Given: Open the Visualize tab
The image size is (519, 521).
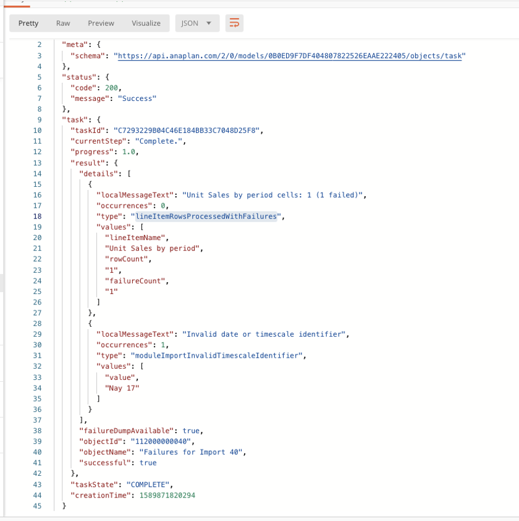Looking at the screenshot, I should click(146, 23).
